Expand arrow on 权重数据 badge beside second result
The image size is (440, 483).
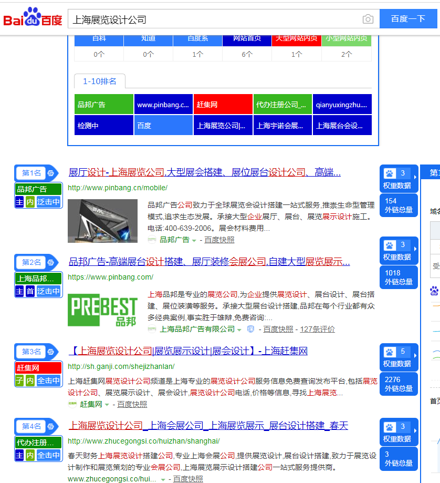coord(415,249)
